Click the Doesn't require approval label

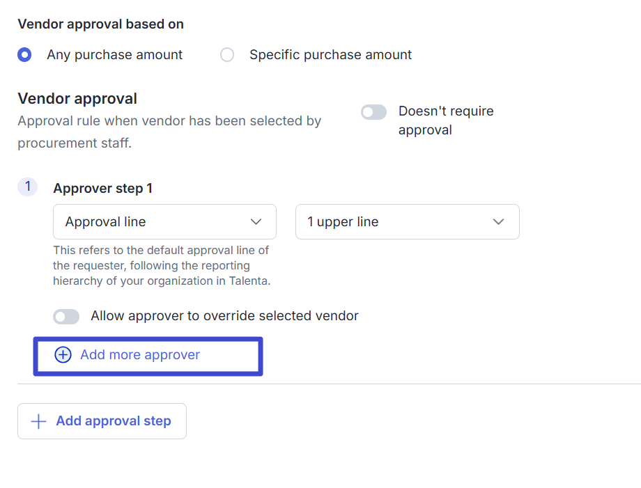pos(445,120)
